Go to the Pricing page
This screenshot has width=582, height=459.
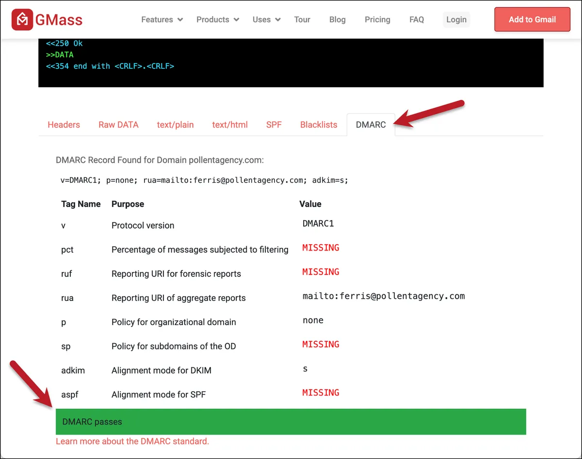point(377,19)
